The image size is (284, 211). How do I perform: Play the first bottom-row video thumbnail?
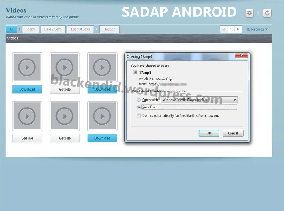[27, 116]
